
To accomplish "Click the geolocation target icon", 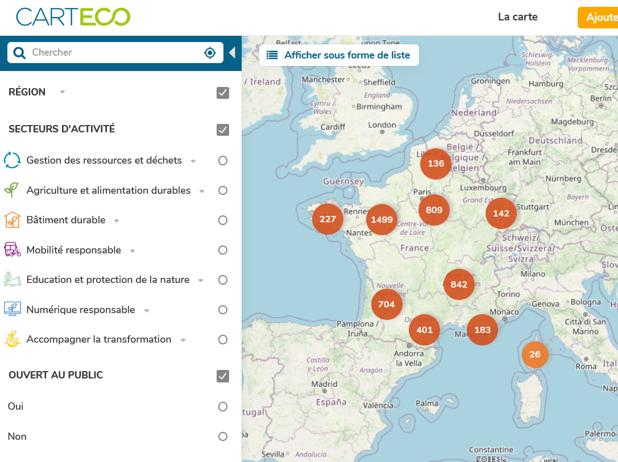I will 210,53.
